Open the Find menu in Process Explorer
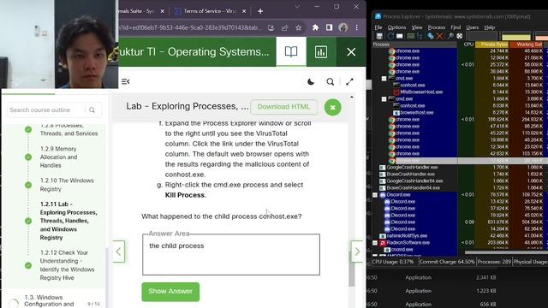 tap(456, 27)
